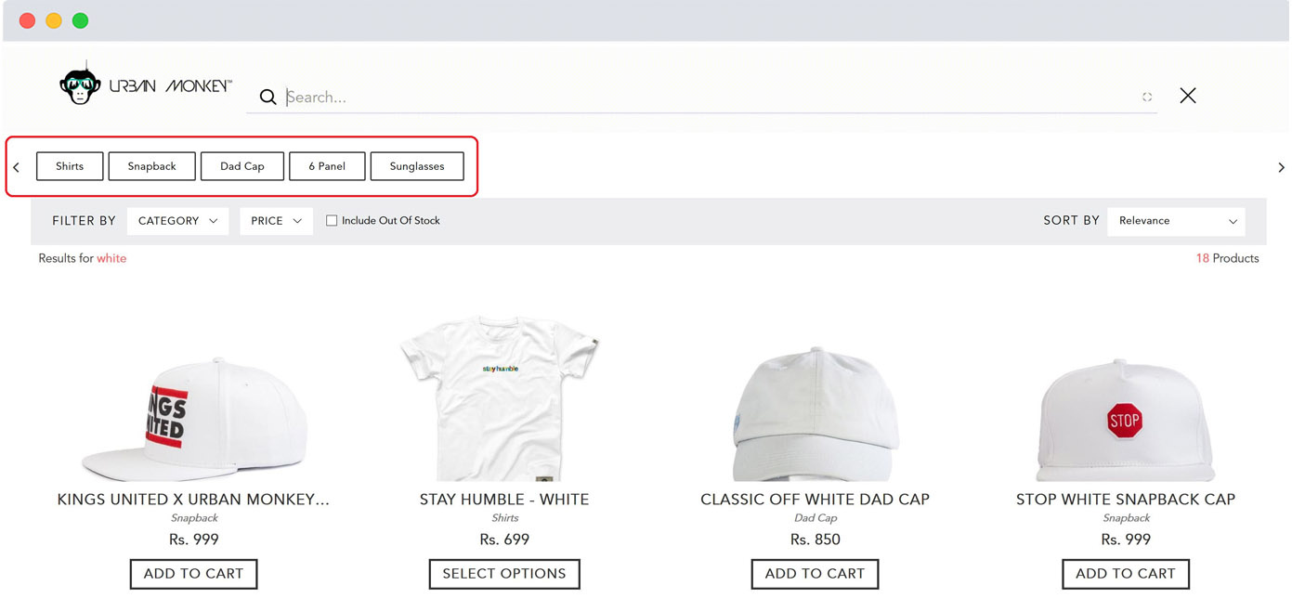Focus the Search text field
The height and width of the screenshot is (598, 1292).
(706, 97)
